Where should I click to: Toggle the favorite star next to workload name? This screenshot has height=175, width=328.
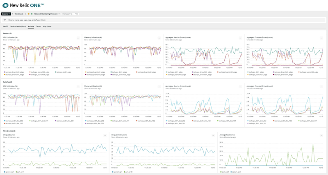(29, 14)
